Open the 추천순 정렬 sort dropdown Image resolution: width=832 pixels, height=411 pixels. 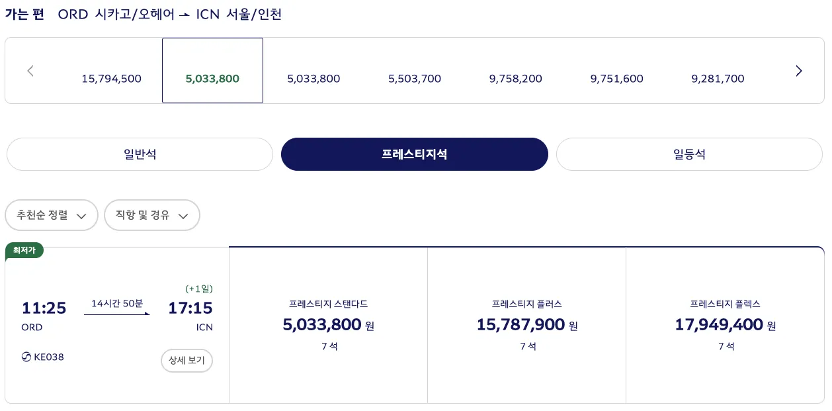point(52,215)
